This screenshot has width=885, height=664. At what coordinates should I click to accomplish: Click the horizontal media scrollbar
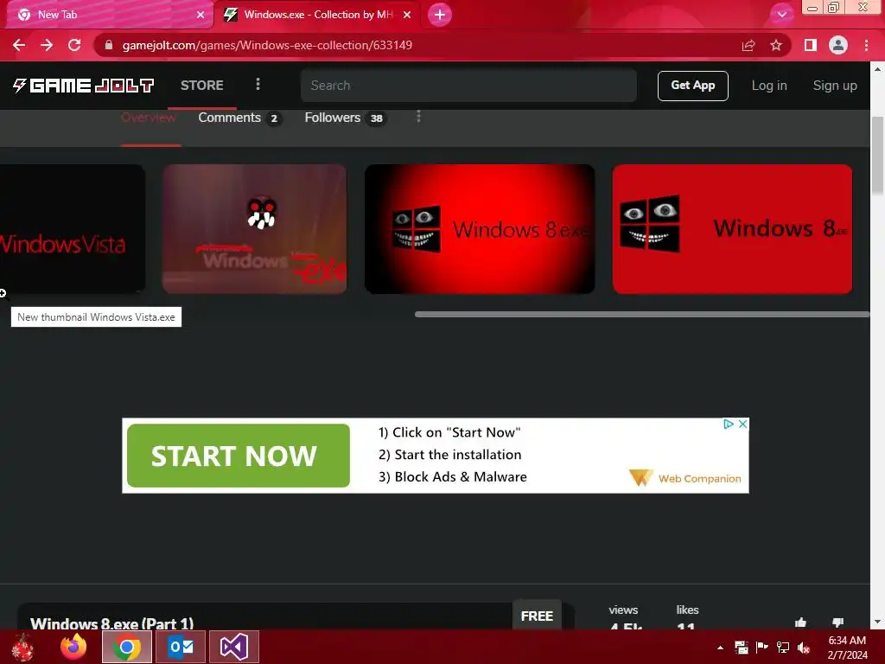coord(642,315)
